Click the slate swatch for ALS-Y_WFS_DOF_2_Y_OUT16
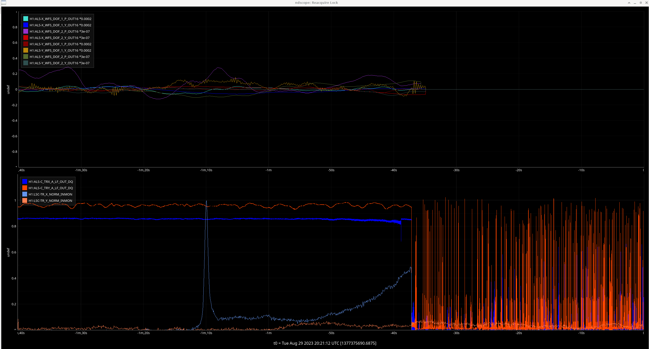649x349 pixels. point(26,63)
